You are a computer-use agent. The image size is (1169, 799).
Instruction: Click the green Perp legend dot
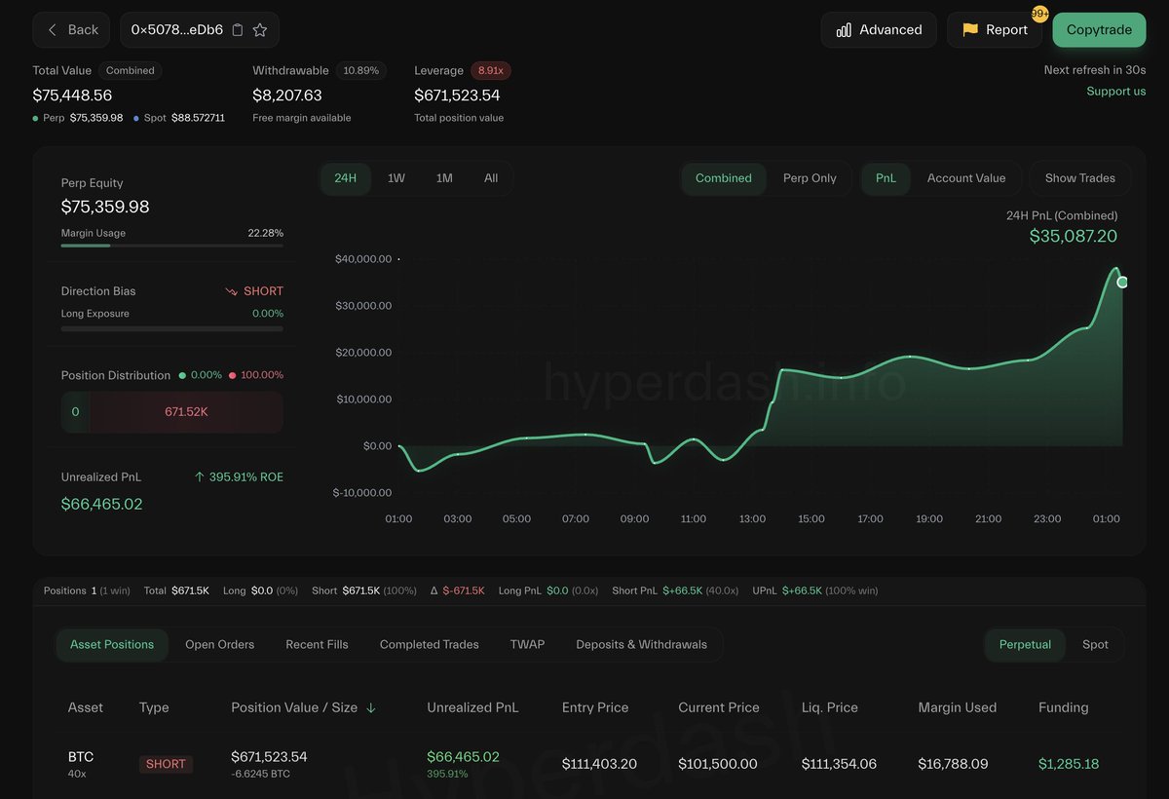pos(38,118)
